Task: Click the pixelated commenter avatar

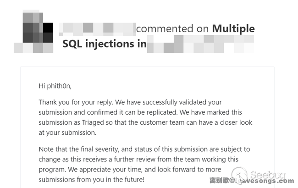Action: 33,32
